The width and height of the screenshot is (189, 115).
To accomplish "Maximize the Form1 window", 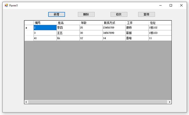I will [171, 5].
